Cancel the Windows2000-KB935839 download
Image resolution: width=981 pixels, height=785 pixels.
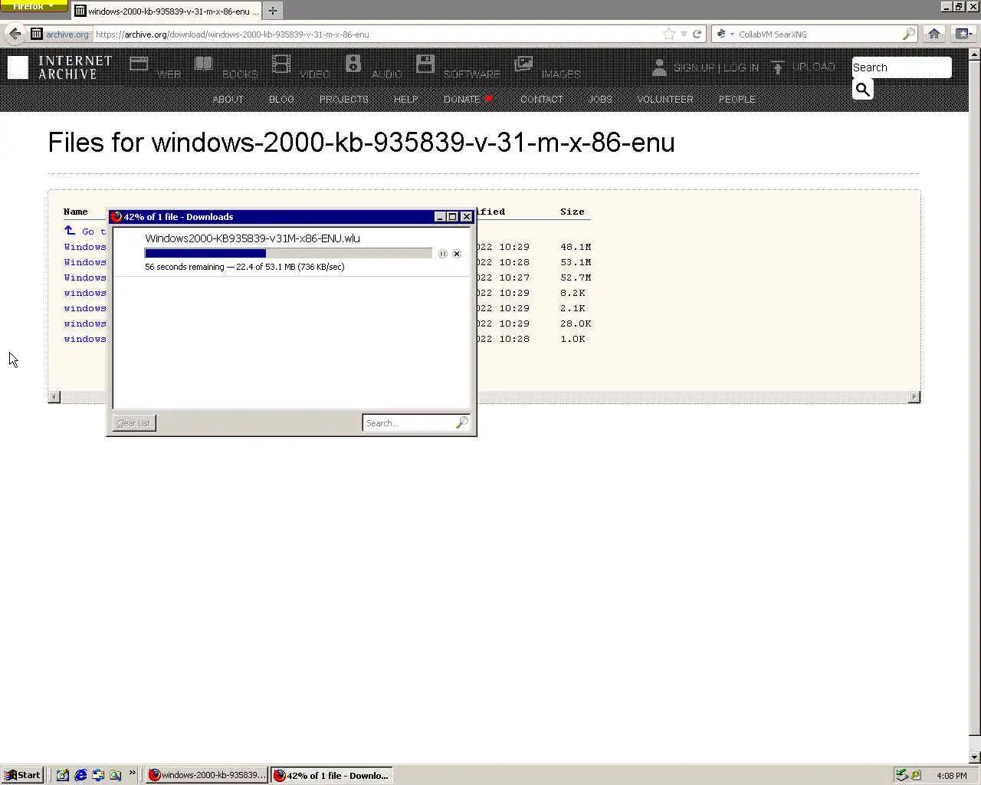coord(457,254)
